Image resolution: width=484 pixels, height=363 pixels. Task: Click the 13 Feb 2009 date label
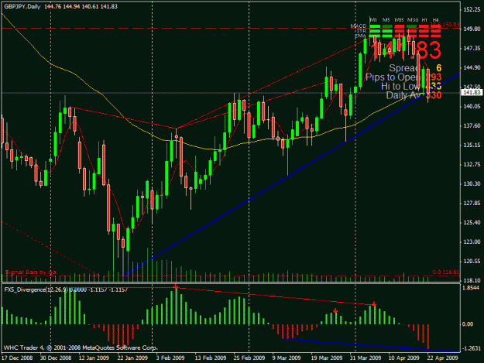(x=211, y=358)
